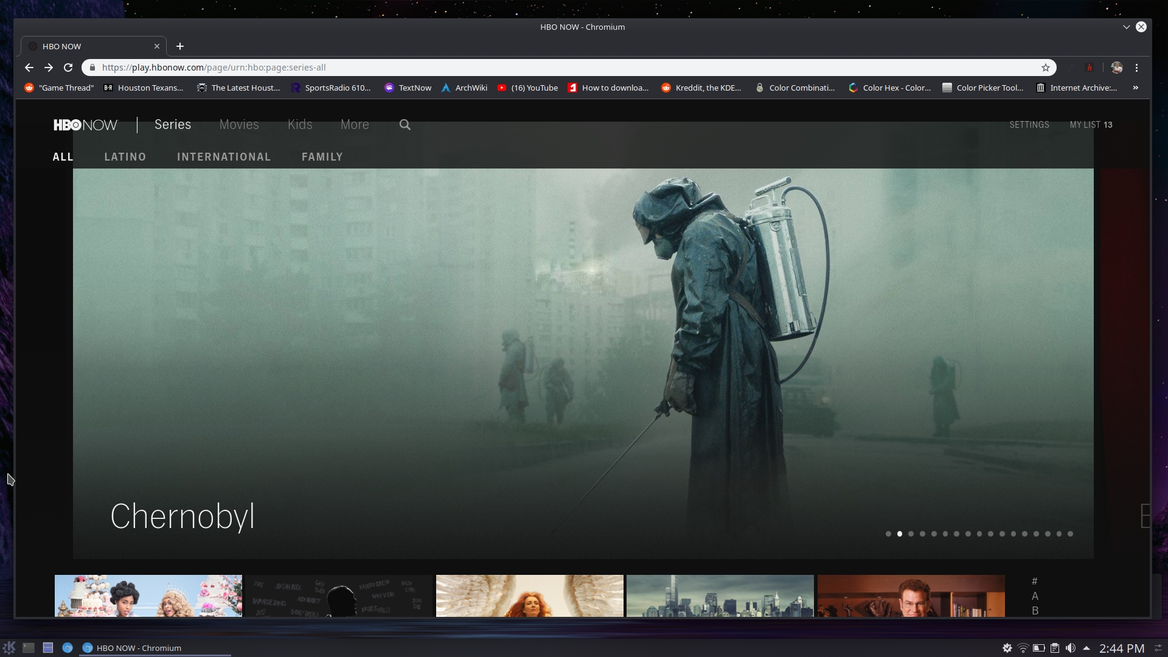Open the dark silhouette series thumbnail
The width and height of the screenshot is (1168, 657).
coord(339,596)
